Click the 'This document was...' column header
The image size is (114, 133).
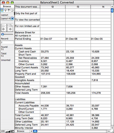27,7
